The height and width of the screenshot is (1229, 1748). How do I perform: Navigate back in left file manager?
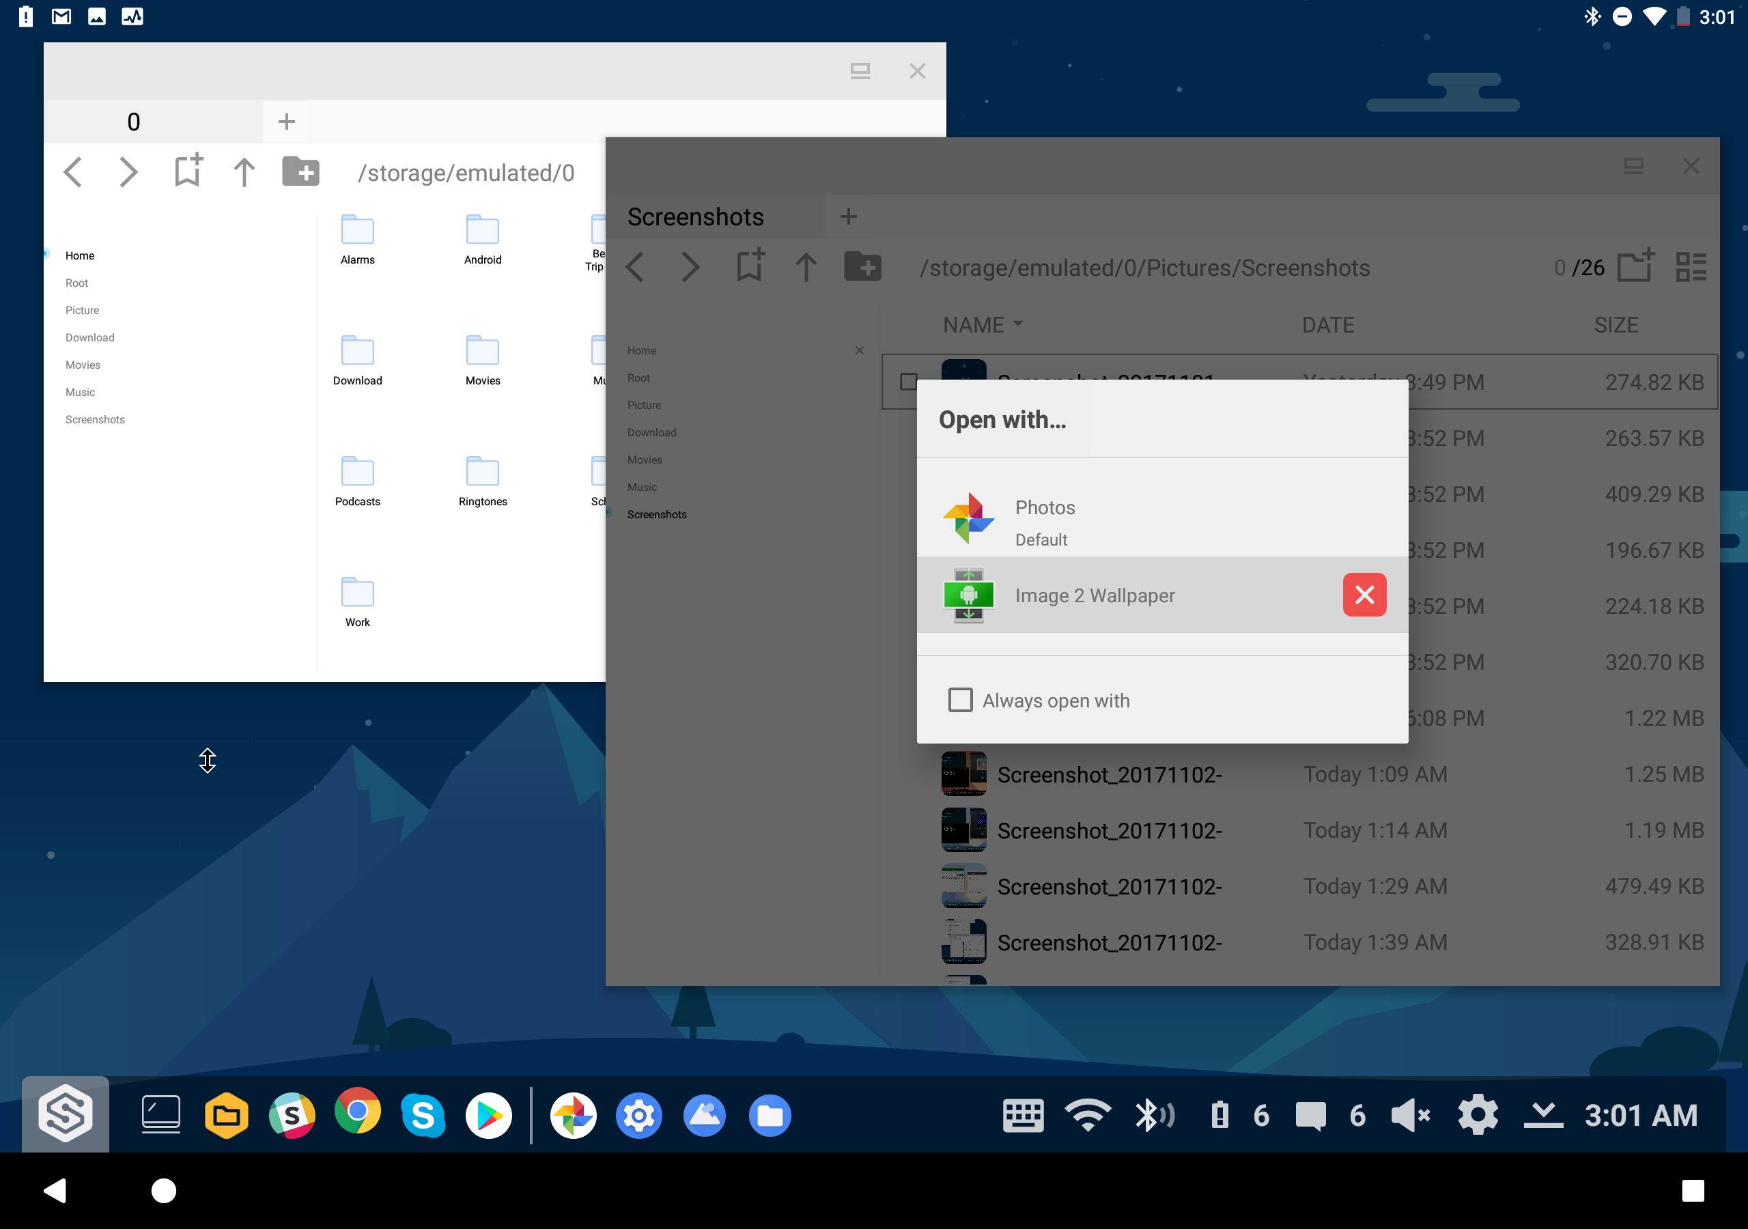(73, 172)
